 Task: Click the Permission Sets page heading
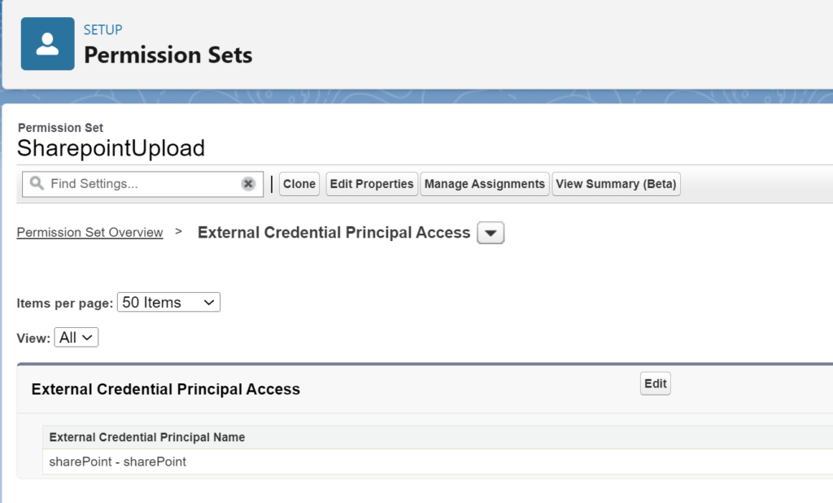[168, 55]
